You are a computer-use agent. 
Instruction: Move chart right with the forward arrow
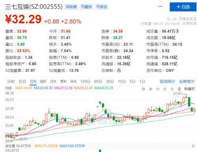click(x=172, y=89)
